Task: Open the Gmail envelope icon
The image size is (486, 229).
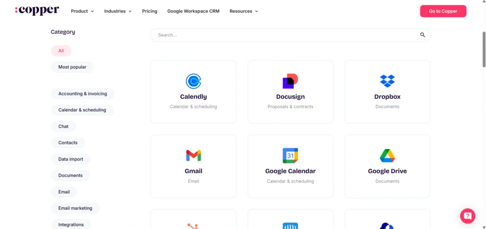Action: (x=193, y=156)
